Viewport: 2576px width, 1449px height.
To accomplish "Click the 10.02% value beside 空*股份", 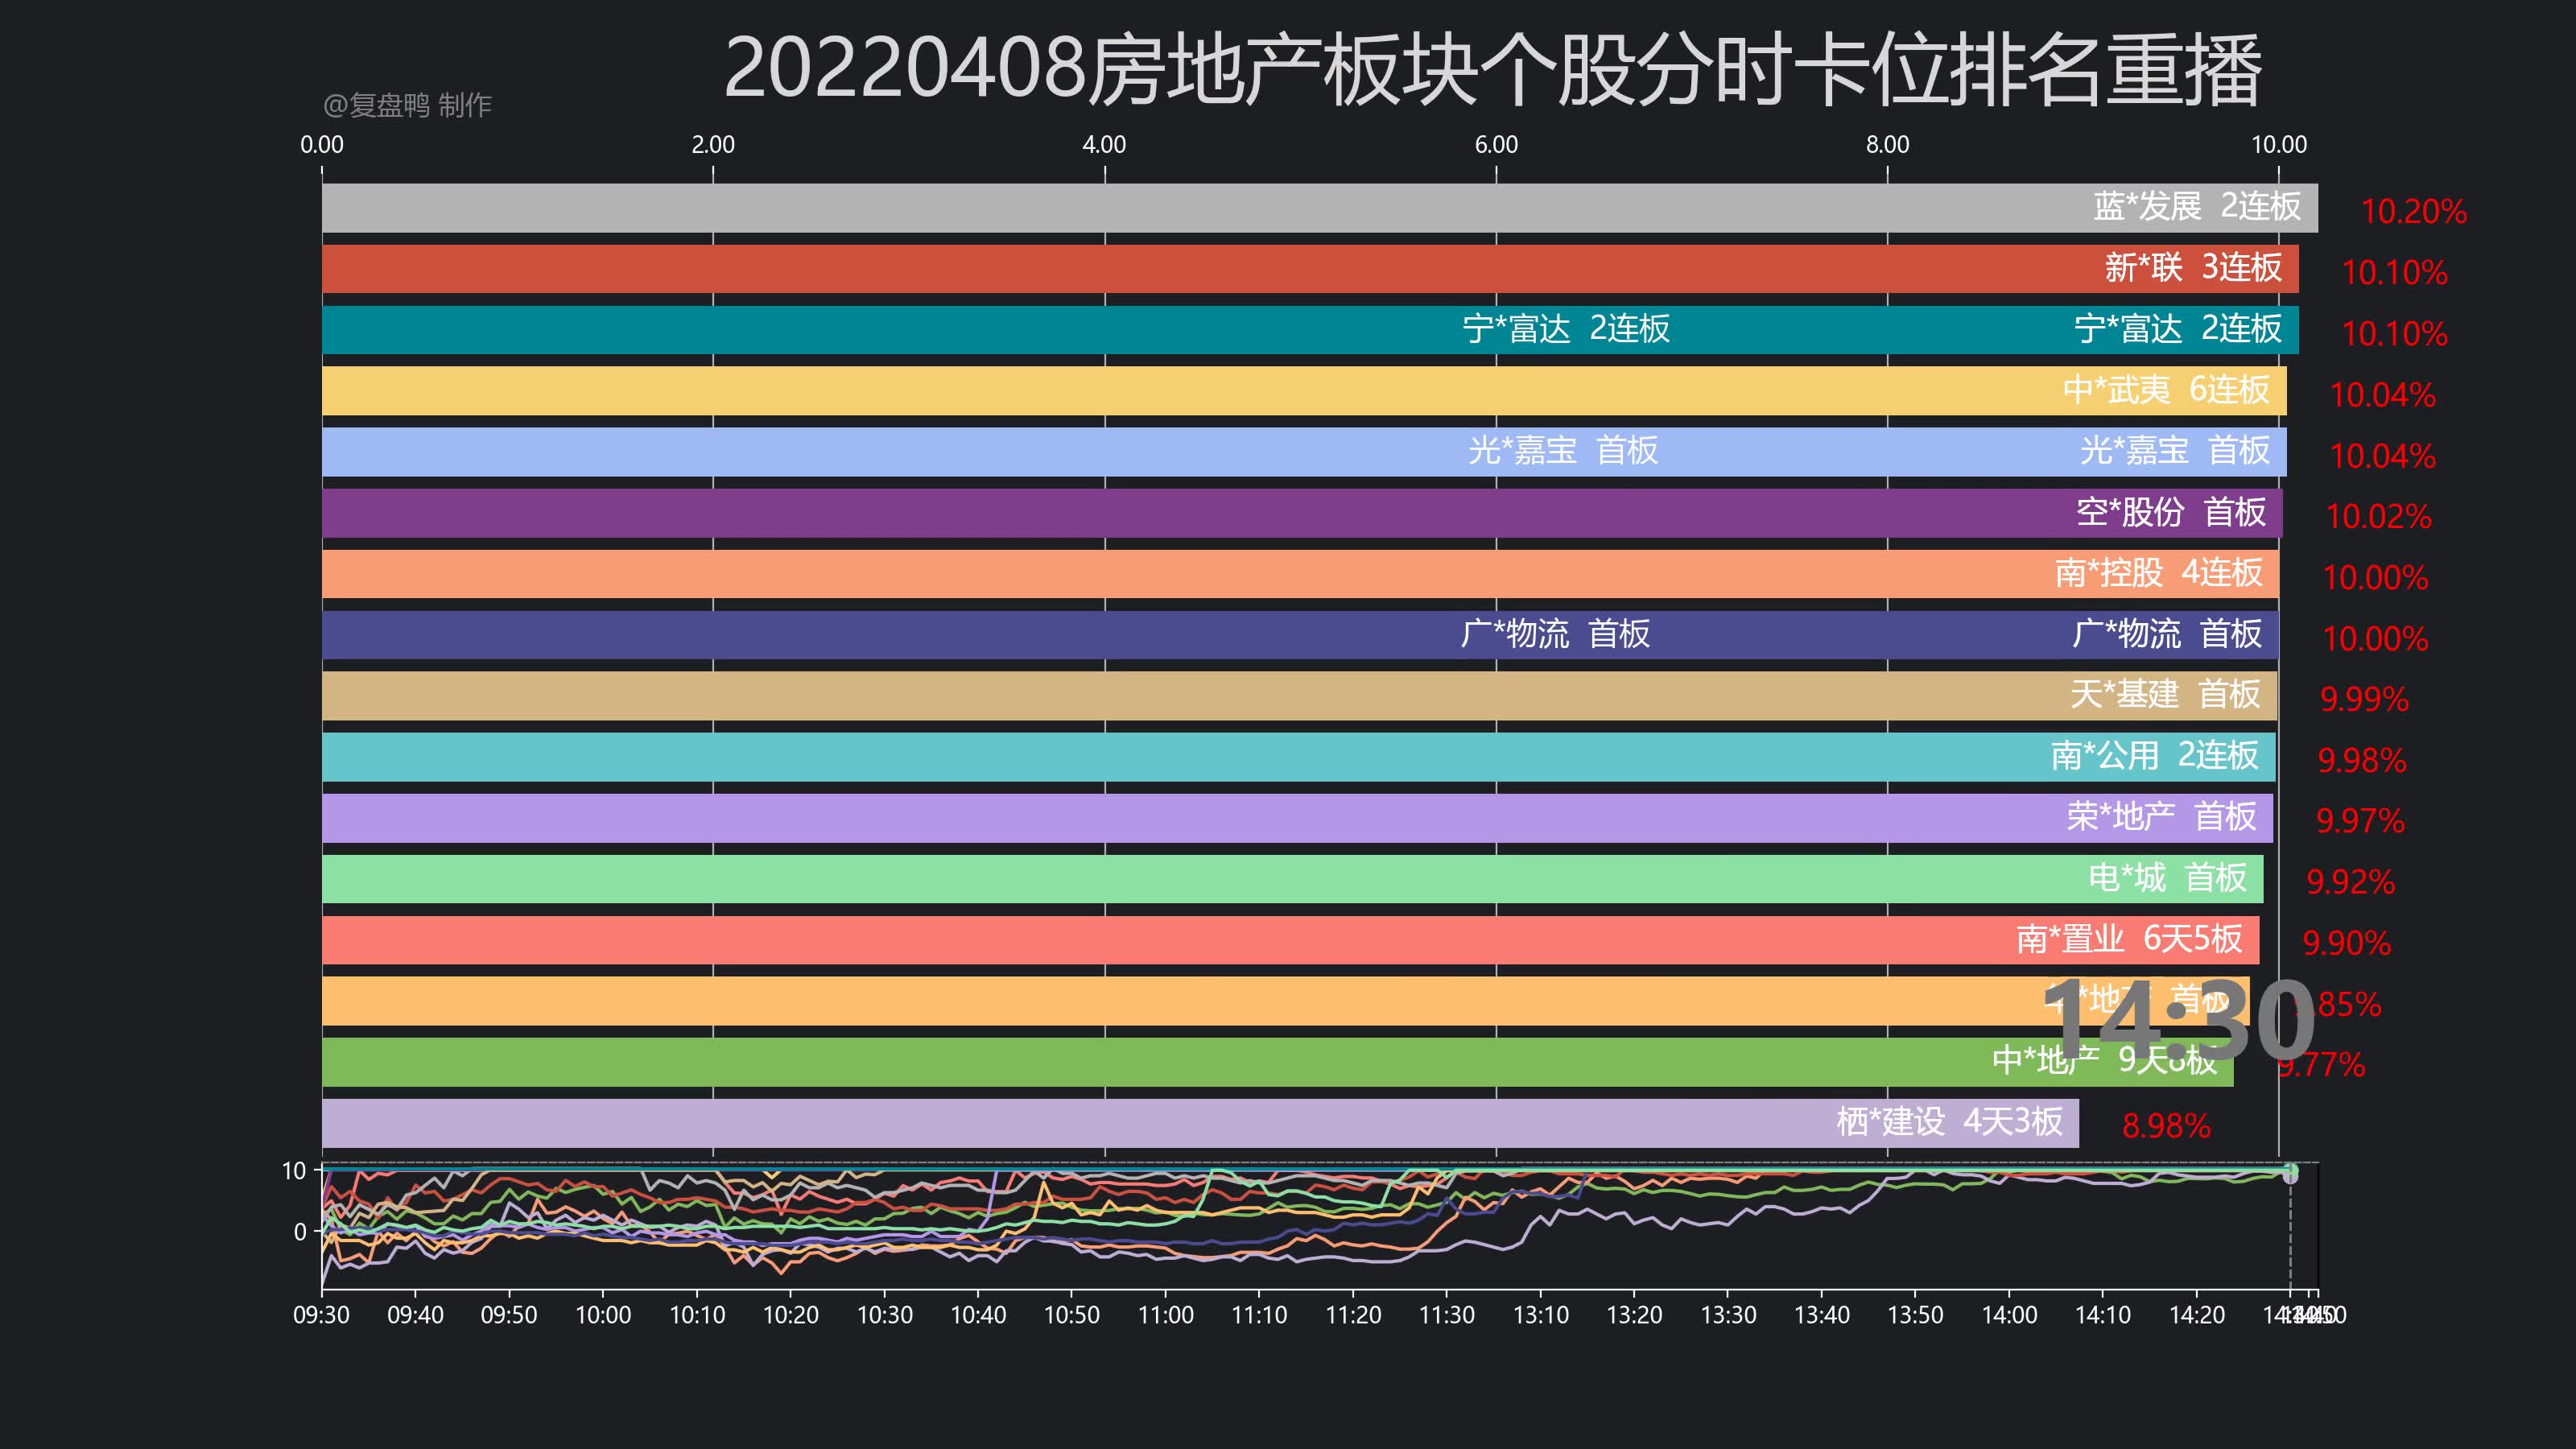I will (2378, 516).
